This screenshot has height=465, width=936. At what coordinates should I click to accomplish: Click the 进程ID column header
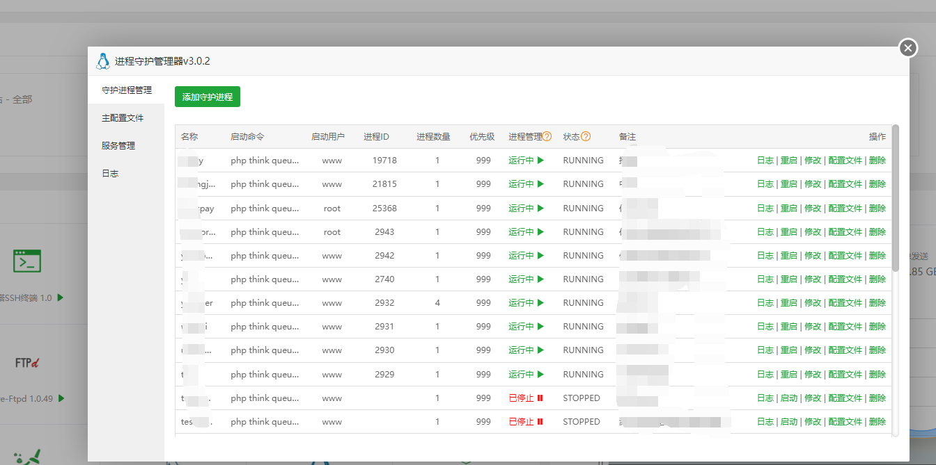tap(376, 137)
